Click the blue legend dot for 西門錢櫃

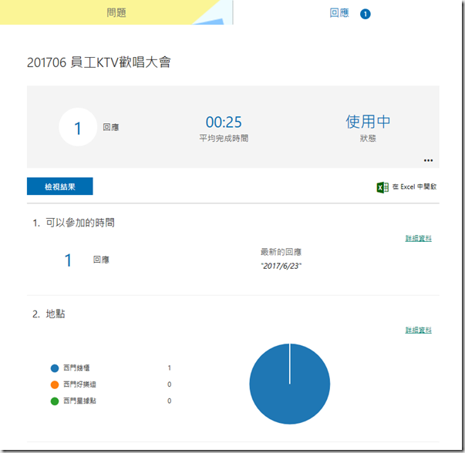(54, 368)
